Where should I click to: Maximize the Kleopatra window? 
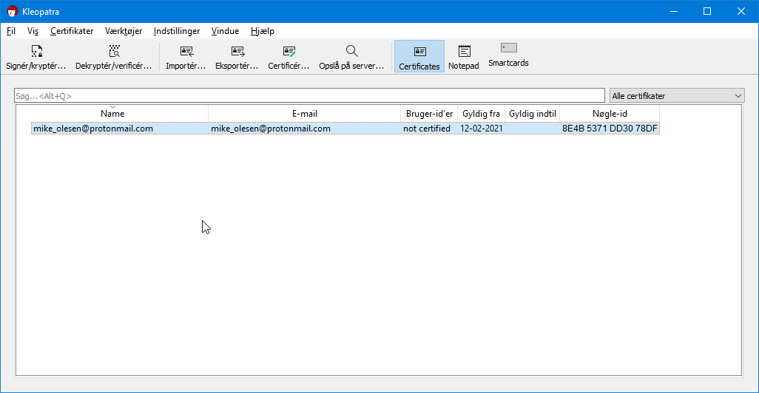coord(707,11)
